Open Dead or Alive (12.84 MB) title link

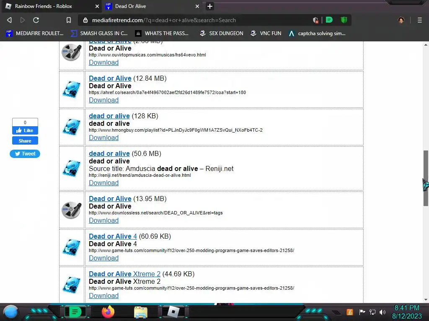pyautogui.click(x=110, y=78)
